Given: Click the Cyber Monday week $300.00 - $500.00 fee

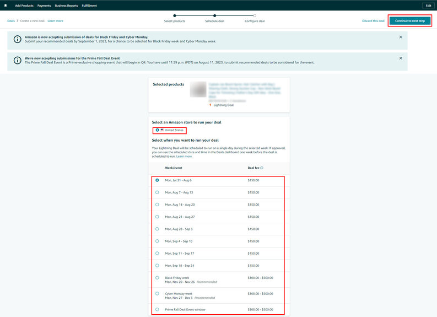Looking at the screenshot, I should (x=260, y=294).
